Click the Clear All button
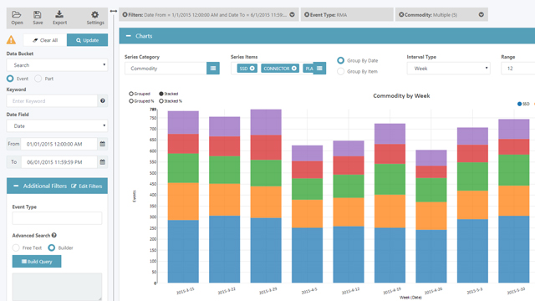The height and width of the screenshot is (301, 535). [x=45, y=40]
